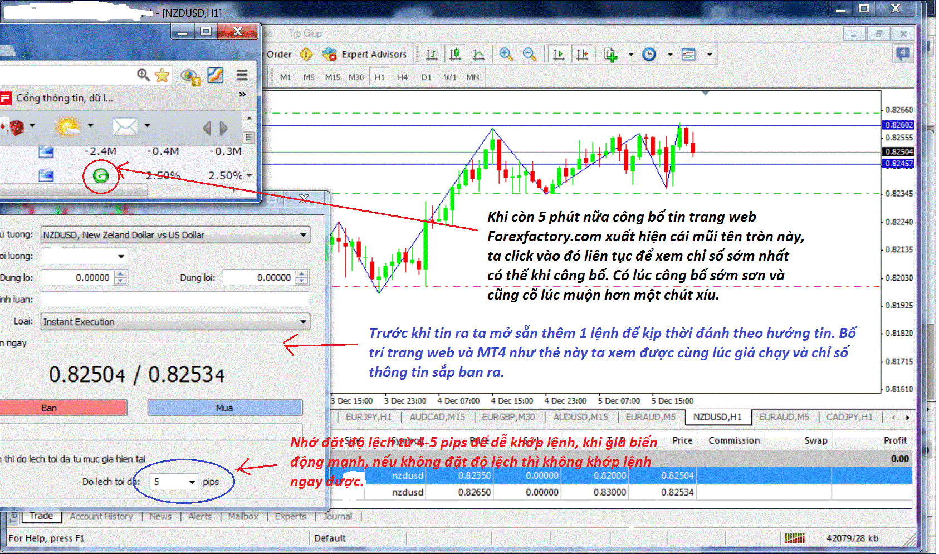939x554 pixels.
Task: Open the Account History terminal tab
Action: coord(101,517)
